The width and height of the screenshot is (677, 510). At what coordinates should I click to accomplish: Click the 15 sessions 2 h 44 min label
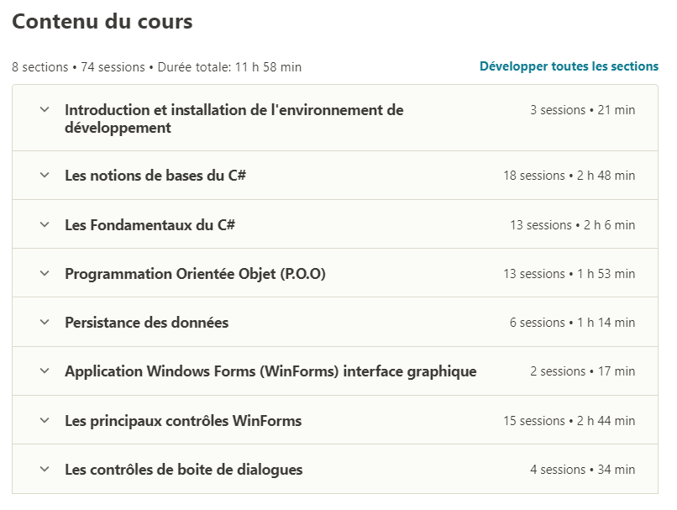pyautogui.click(x=569, y=421)
